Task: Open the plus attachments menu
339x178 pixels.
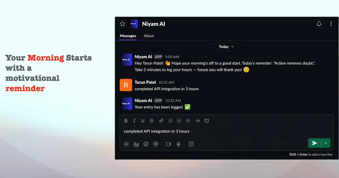Action: tap(126, 144)
